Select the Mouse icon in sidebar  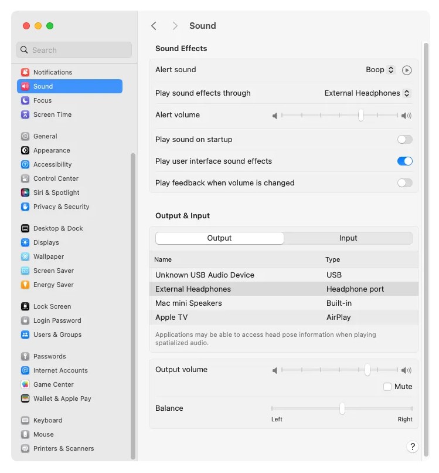[25, 434]
